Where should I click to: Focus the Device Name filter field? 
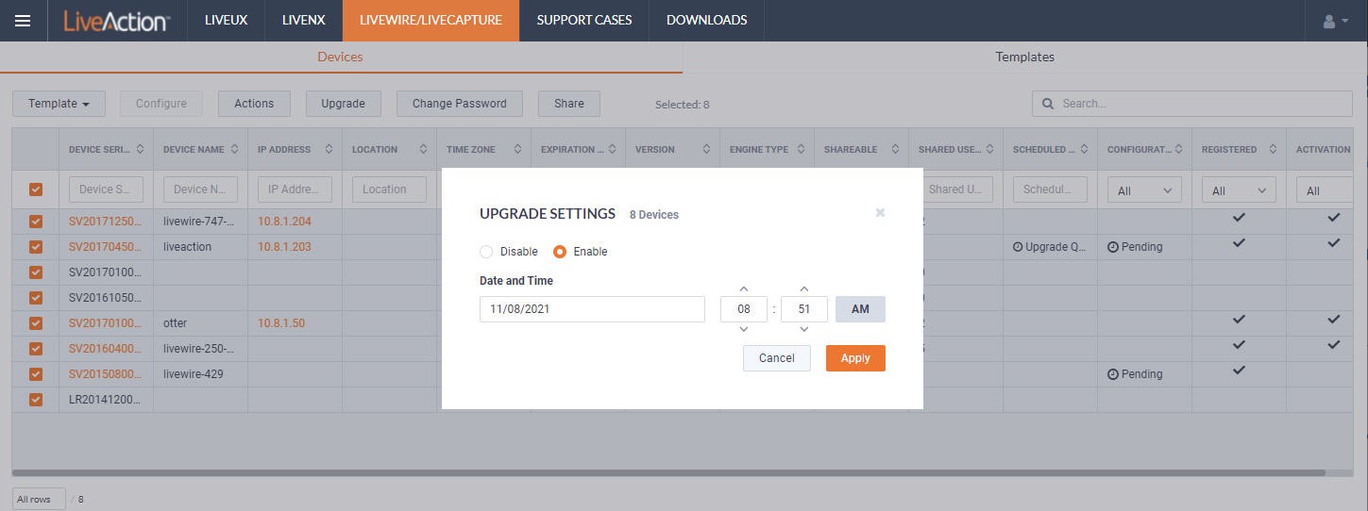click(x=200, y=190)
